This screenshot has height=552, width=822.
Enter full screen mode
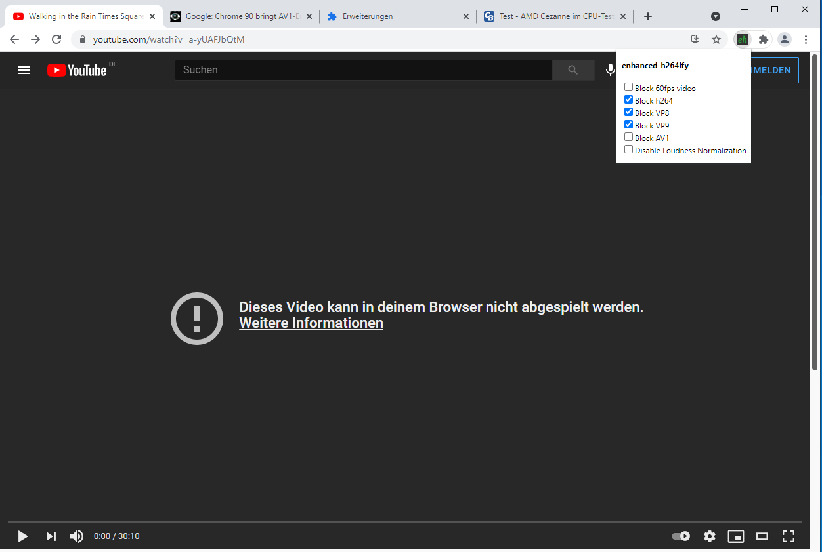789,536
